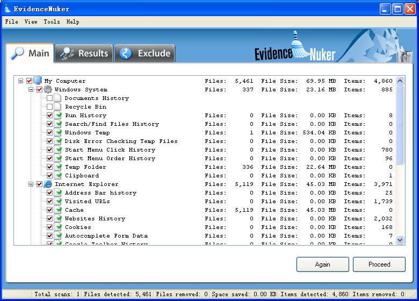Collapse the Windows System node

(x=31, y=90)
